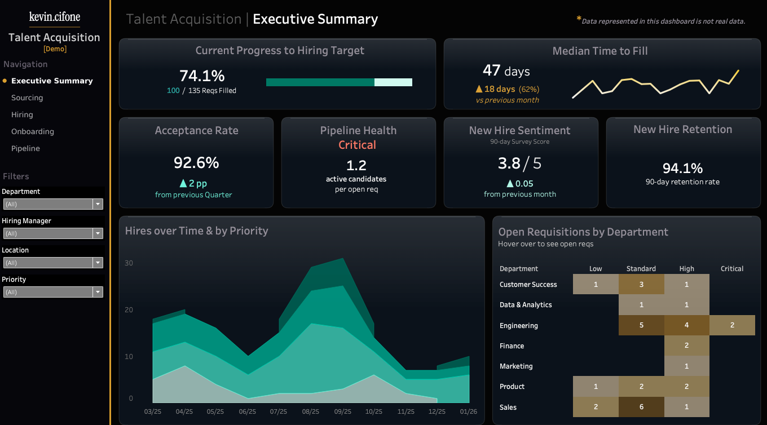Click the Median Time to Fill sparkline
The height and width of the screenshot is (425, 767).
point(655,86)
